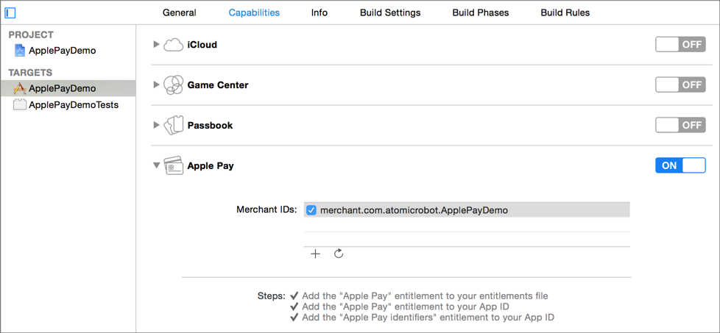Expand the Game Center disclosure triangle
This screenshot has height=333, width=720.
click(156, 85)
